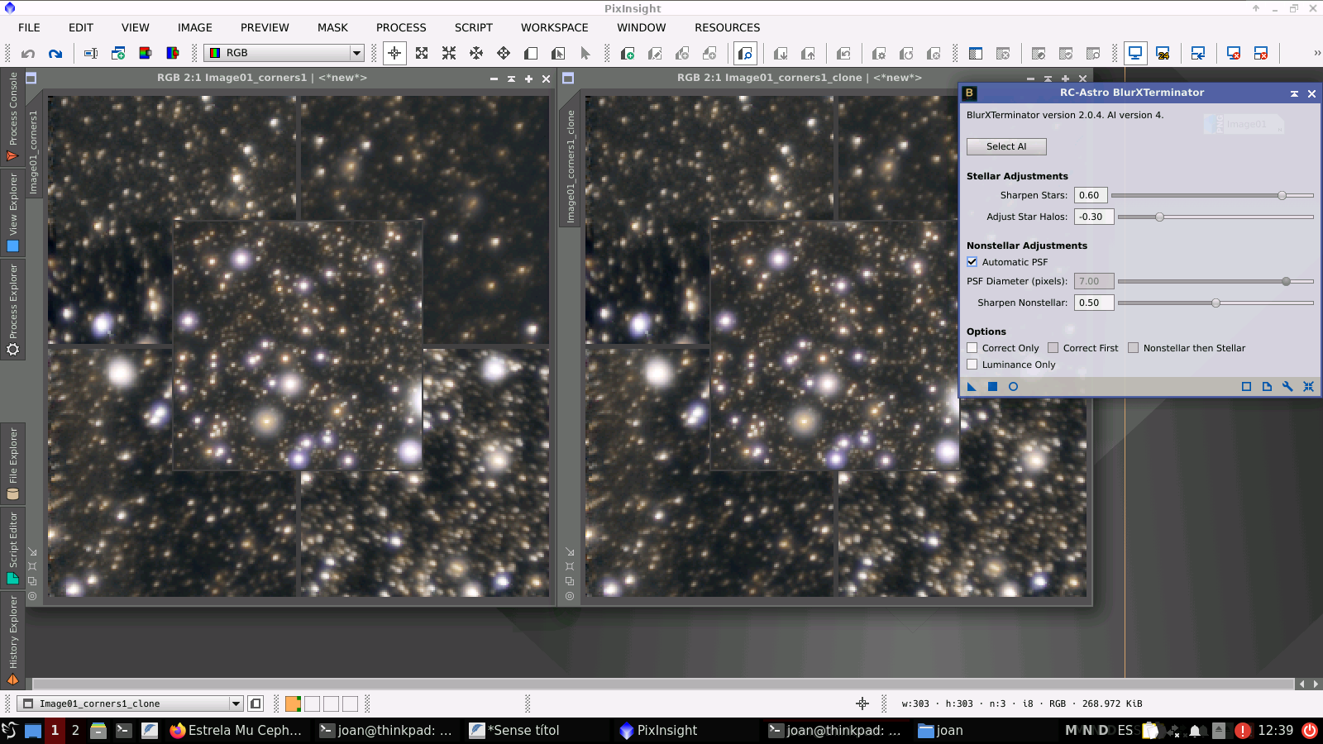Screen dimensions: 1323x744
Task: Reset BlurXTerminator settings with the reset icon
Action: point(1308,386)
